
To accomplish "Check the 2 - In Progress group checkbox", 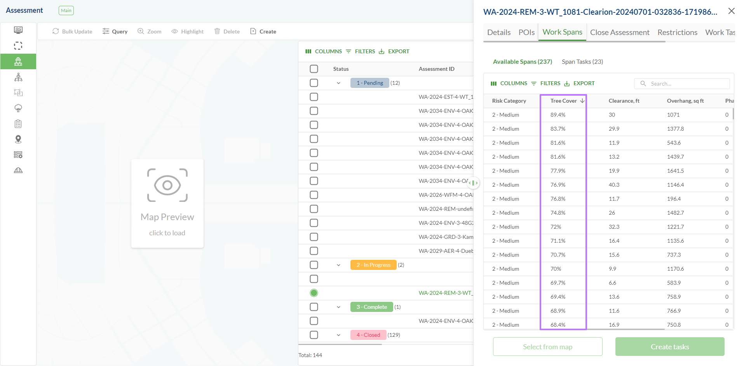I will coord(314,265).
